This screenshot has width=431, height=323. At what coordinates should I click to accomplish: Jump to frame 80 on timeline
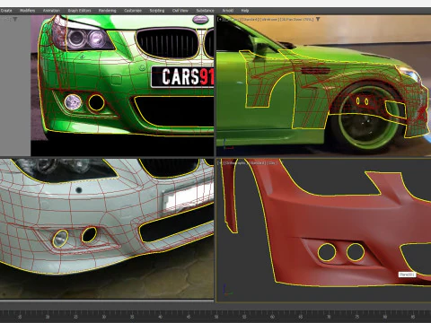(x=385, y=317)
